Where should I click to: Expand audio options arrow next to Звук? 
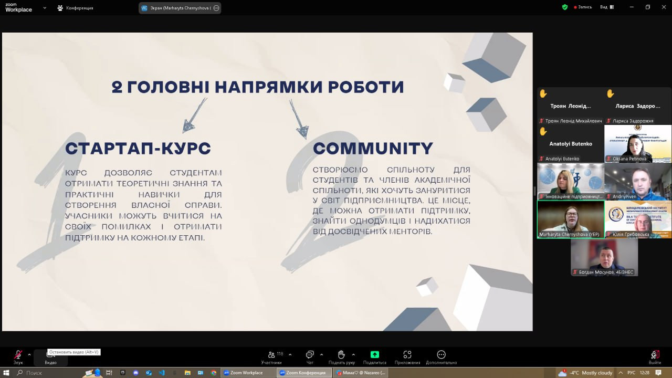coord(29,354)
